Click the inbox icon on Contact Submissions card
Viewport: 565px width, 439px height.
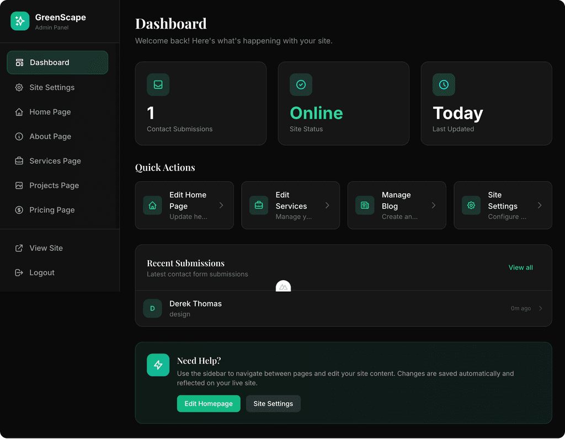(158, 85)
